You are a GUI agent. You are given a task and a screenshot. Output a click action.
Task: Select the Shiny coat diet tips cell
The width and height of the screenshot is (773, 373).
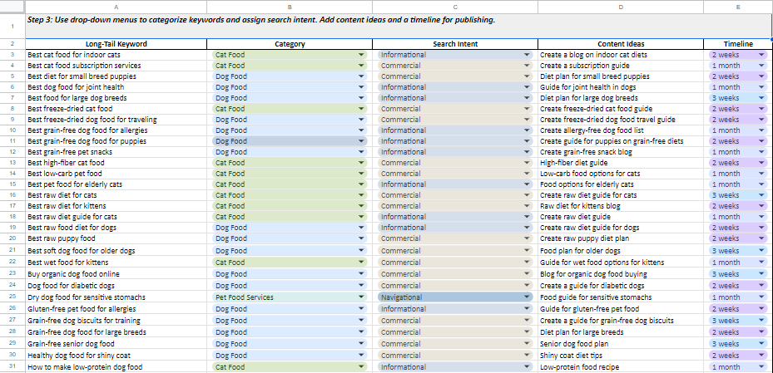[x=621, y=356]
